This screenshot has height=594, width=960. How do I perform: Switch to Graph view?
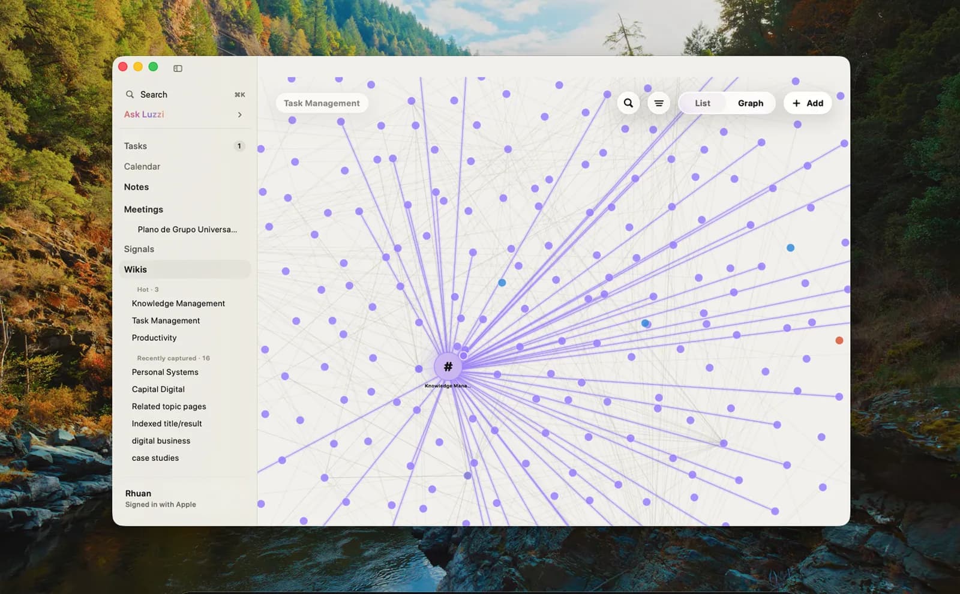751,103
